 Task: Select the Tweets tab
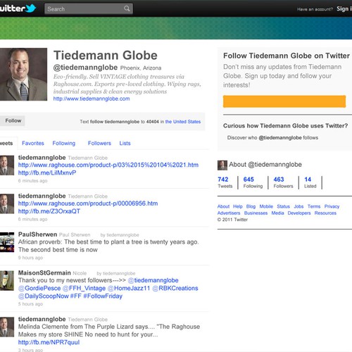[7, 143]
